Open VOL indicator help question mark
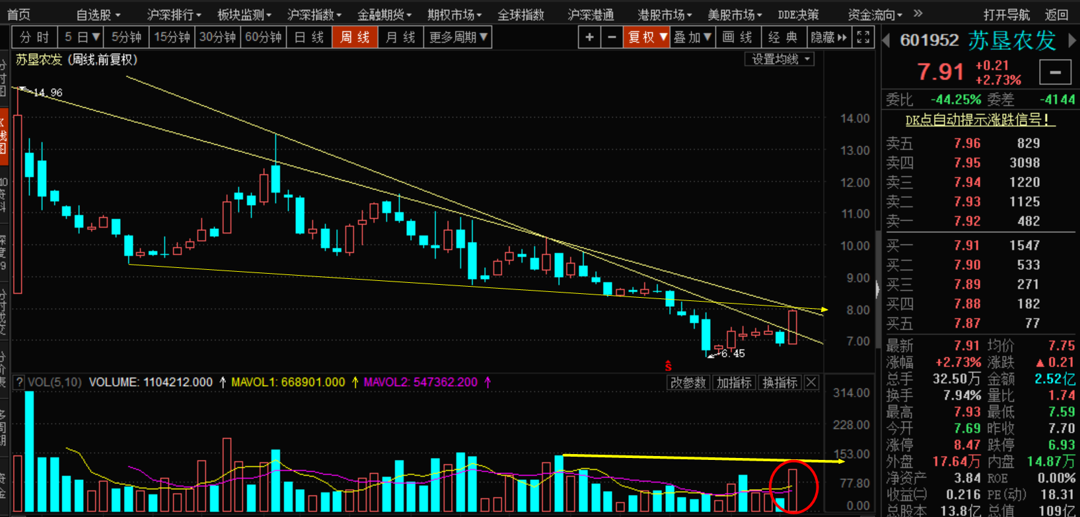The height and width of the screenshot is (517, 1080). pyautogui.click(x=19, y=382)
